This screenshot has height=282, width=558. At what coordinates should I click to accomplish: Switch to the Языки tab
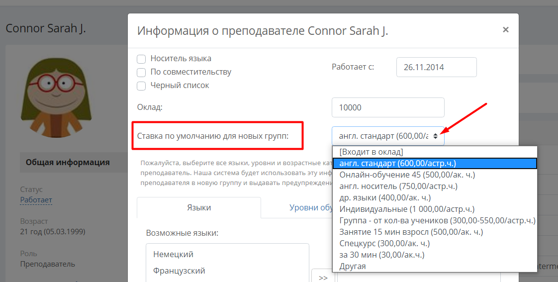[199, 207]
